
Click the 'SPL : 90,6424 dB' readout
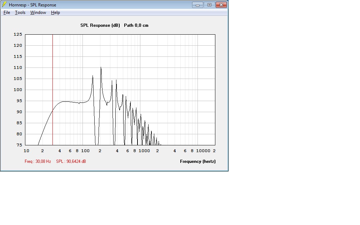click(x=71, y=161)
